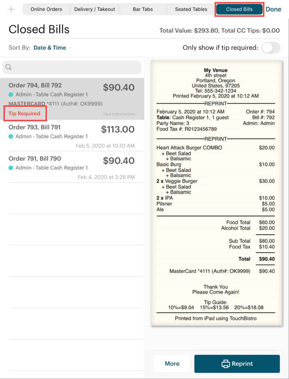Click the search input field
This screenshot has width=289, height=379.
tap(72, 67)
